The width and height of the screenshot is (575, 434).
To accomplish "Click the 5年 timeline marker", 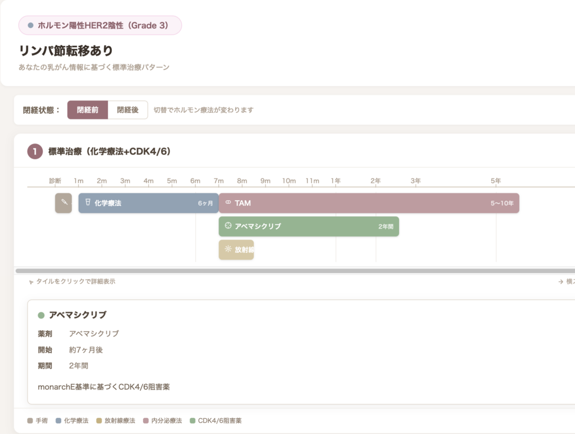I will click(x=496, y=181).
